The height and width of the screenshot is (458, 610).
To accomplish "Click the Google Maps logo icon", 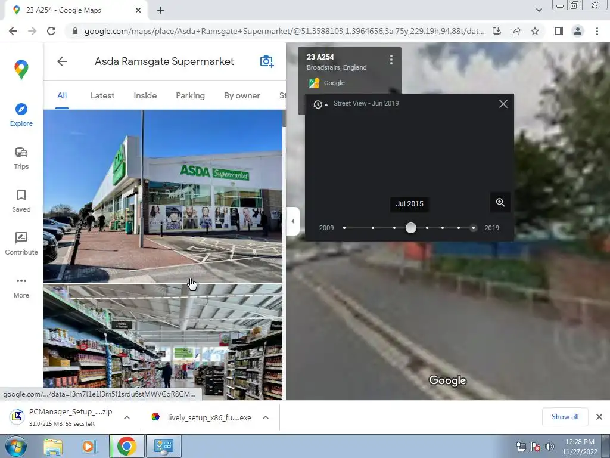I will pyautogui.click(x=21, y=70).
